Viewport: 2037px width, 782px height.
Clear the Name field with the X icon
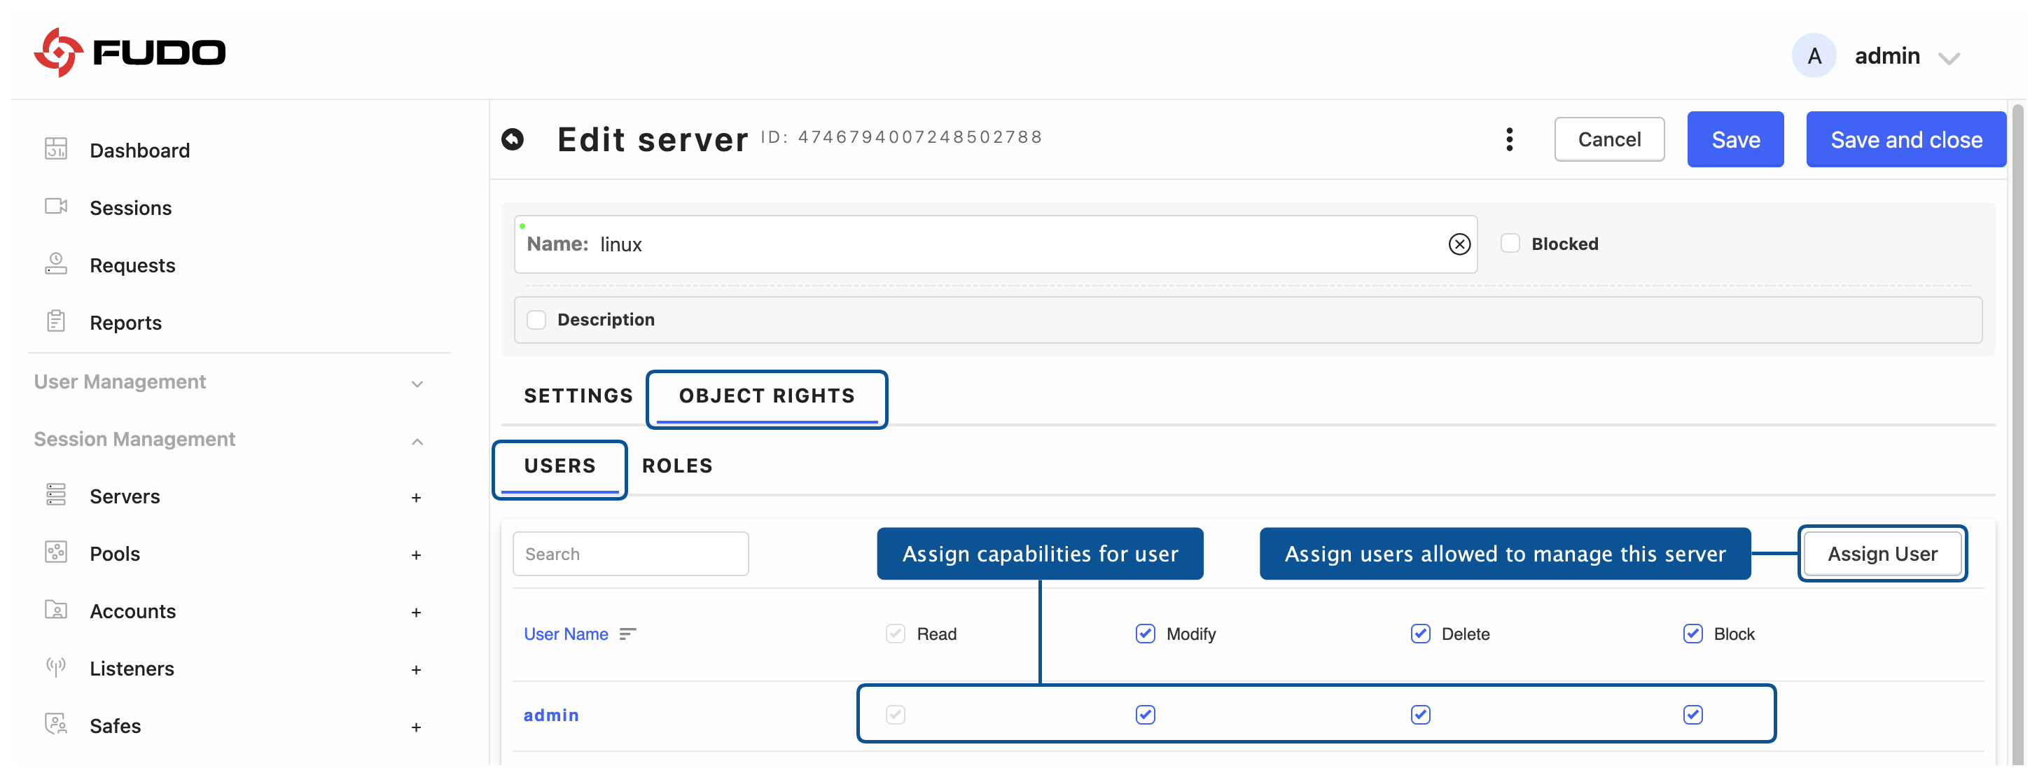[x=1459, y=244]
